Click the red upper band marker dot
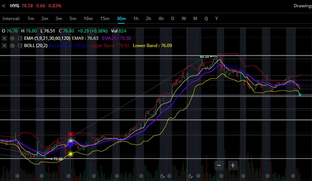 point(71,134)
